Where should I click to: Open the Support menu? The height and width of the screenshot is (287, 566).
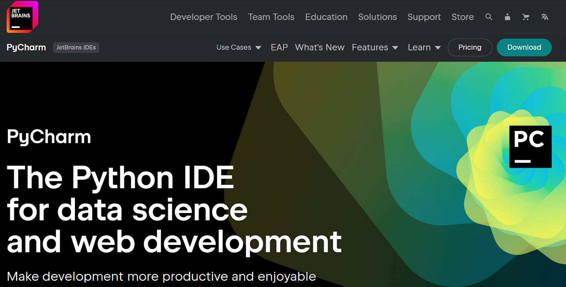[424, 17]
